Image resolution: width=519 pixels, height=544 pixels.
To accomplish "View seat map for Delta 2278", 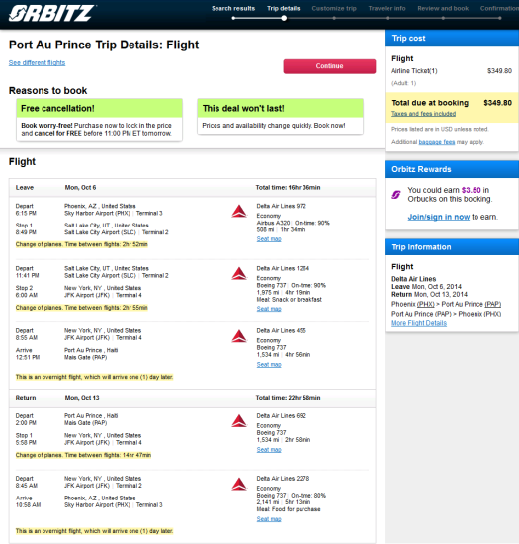I will (269, 519).
